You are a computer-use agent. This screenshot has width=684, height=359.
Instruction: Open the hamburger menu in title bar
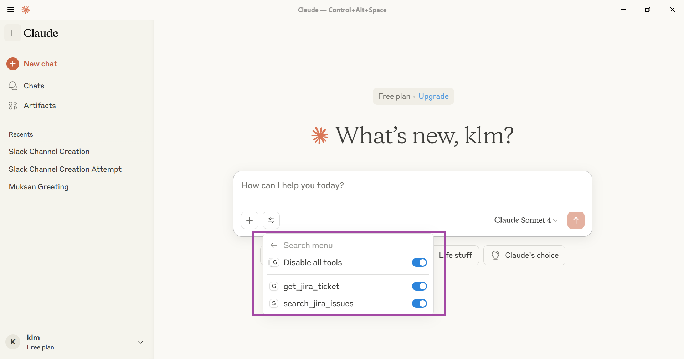11,10
